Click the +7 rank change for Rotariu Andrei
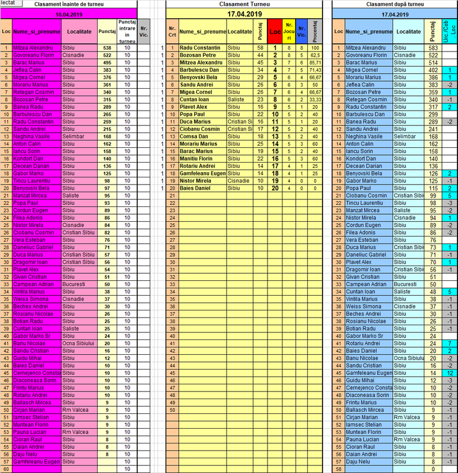458x473 pixels. (x=450, y=344)
